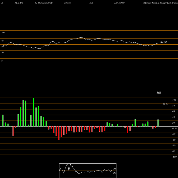Viewport: 178px width, 178px height.
Task: Open the mini chart thumbnail at bottom
Action: [88, 171]
